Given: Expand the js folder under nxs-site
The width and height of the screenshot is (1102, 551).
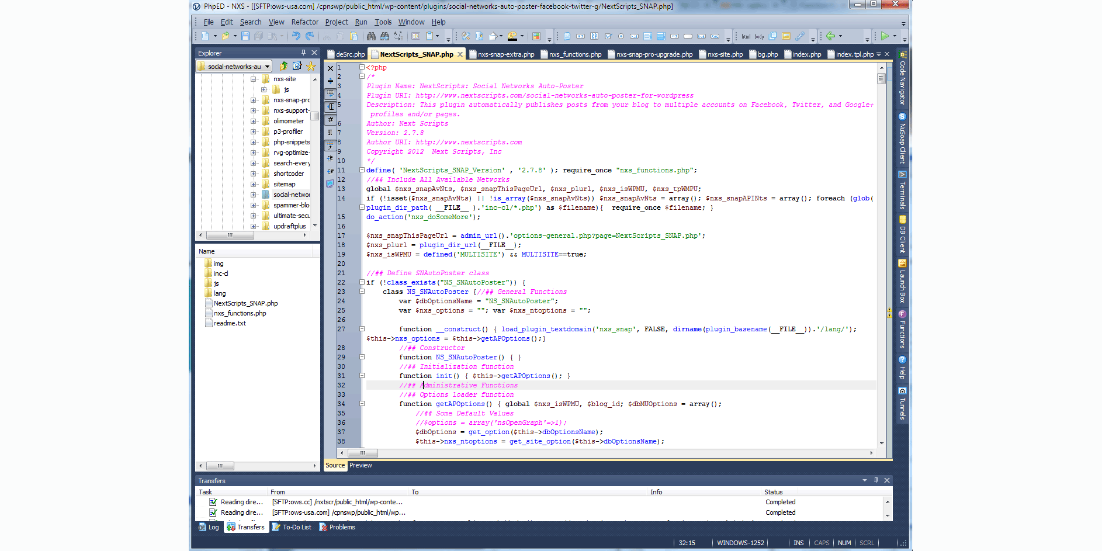Looking at the screenshot, I should click(x=264, y=89).
